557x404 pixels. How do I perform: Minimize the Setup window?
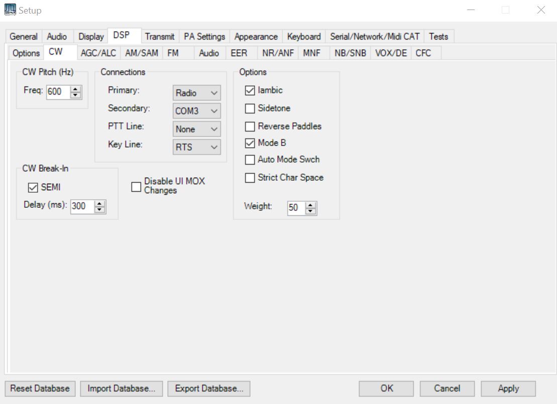pyautogui.click(x=471, y=10)
